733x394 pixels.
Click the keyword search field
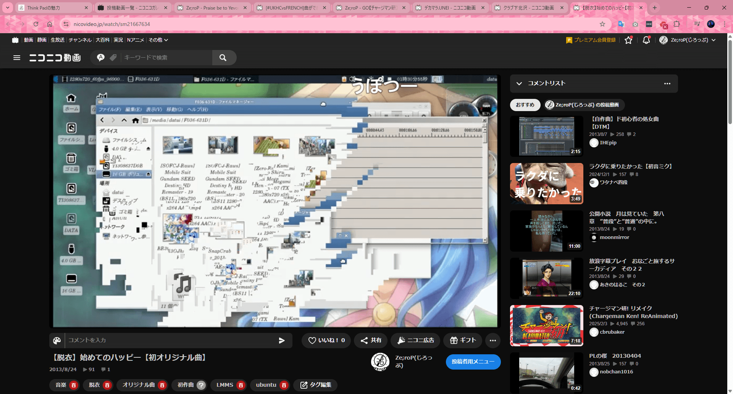pyautogui.click(x=166, y=58)
